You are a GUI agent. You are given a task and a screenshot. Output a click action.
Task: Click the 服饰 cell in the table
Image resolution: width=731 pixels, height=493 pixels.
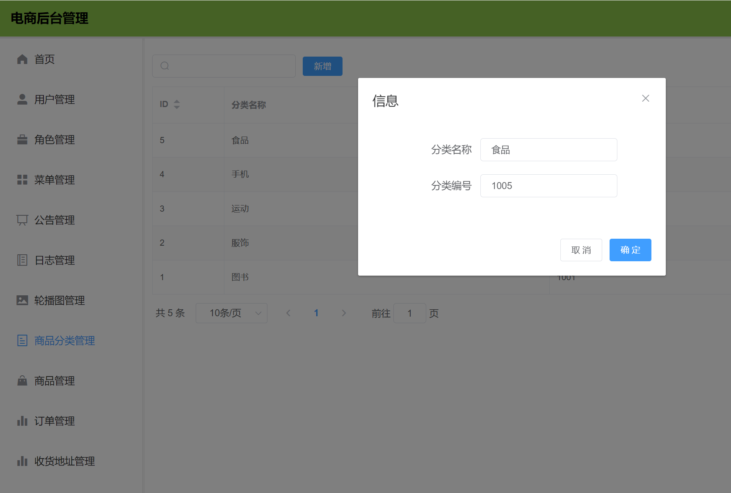pyautogui.click(x=240, y=243)
